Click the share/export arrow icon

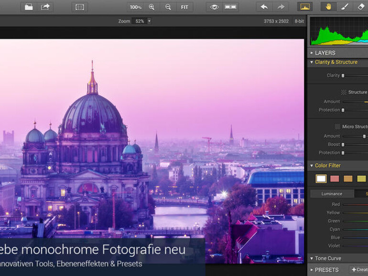[45, 7]
